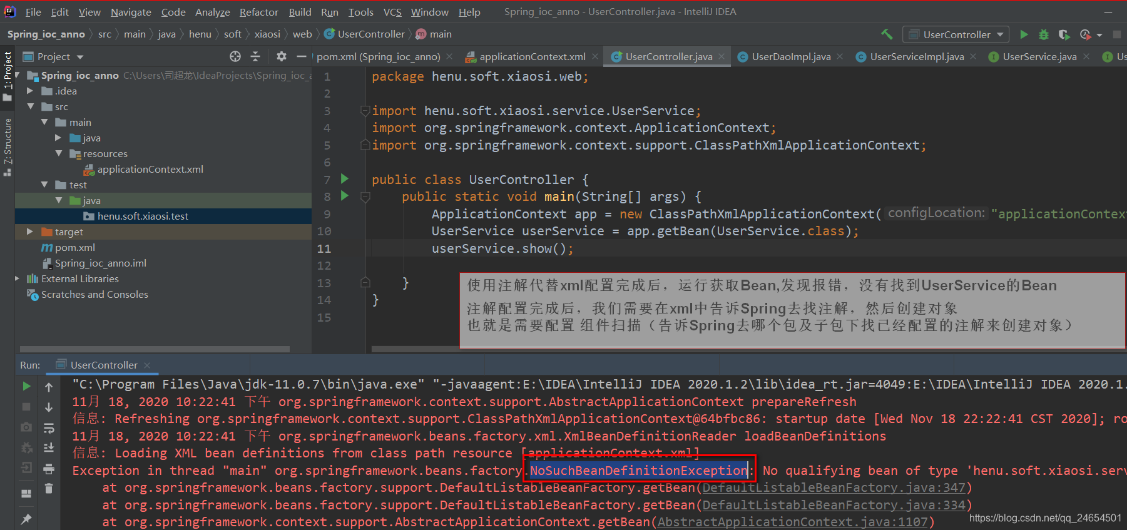1127x530 pixels.
Task: Click the Spring_ioc_anno breadcrumb
Action: pos(46,34)
